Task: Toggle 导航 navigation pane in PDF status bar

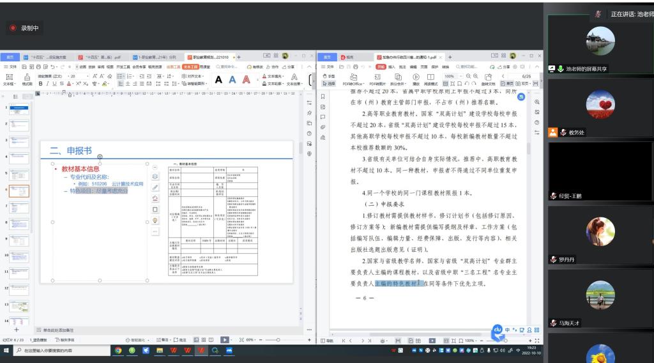Action: (328, 341)
